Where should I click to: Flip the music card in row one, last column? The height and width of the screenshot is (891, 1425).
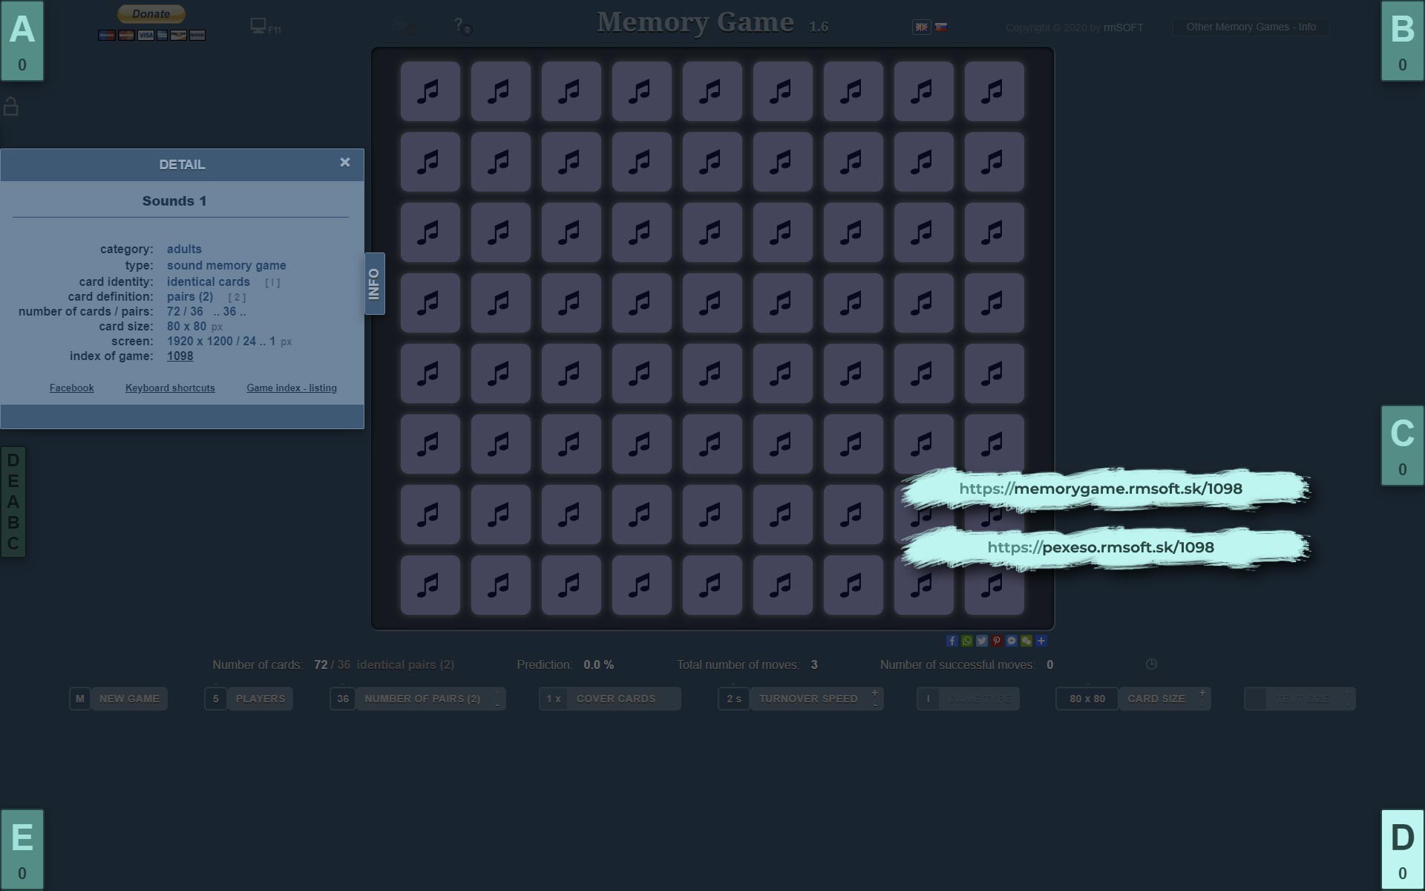[995, 91]
